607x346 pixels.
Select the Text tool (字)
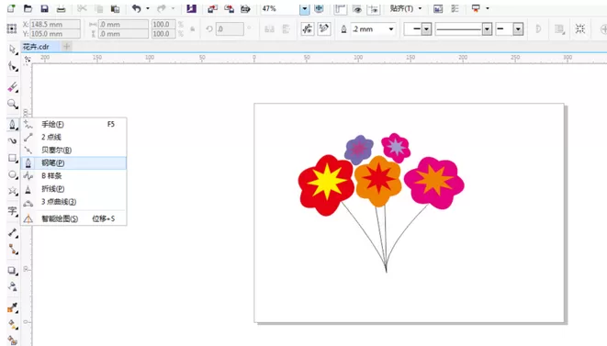[x=12, y=211]
